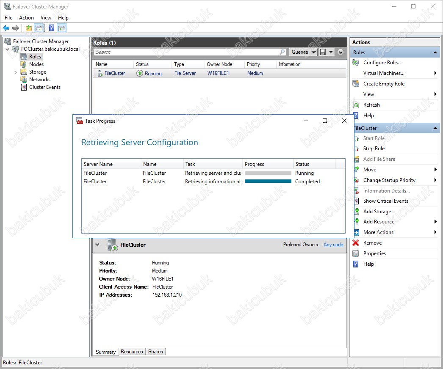The height and width of the screenshot is (369, 443).
Task: Open the Help menu
Action: [63, 17]
